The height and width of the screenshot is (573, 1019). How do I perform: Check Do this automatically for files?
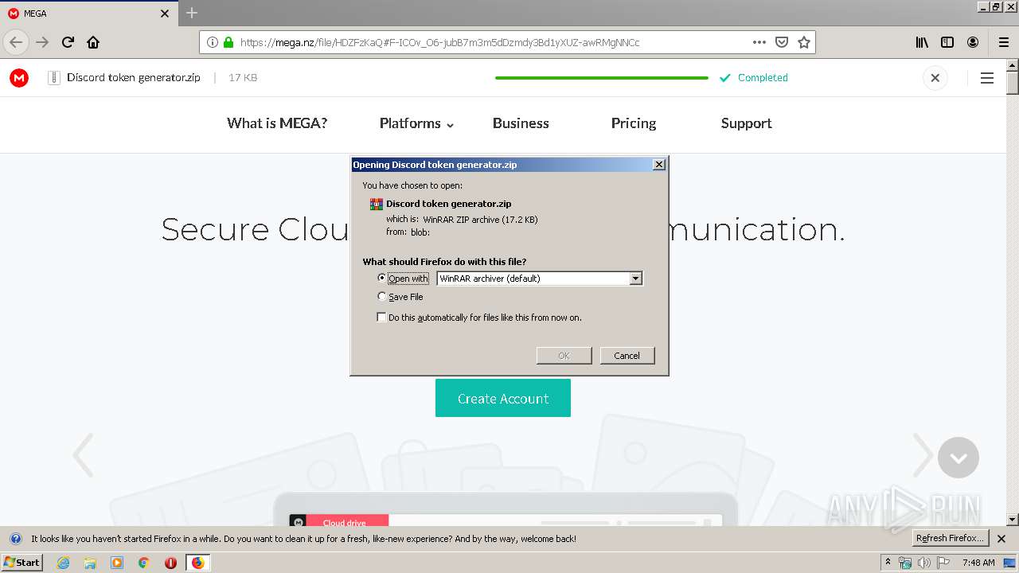pyautogui.click(x=381, y=317)
